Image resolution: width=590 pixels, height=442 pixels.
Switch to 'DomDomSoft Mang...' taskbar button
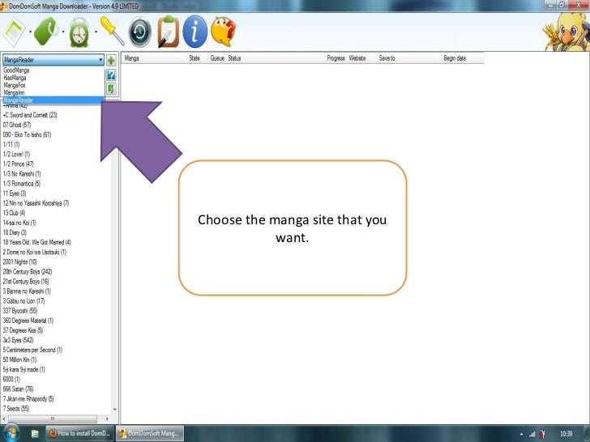tap(150, 433)
